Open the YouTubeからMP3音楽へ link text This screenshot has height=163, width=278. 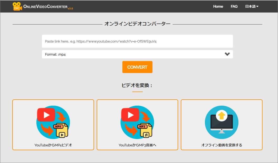pos(137,145)
